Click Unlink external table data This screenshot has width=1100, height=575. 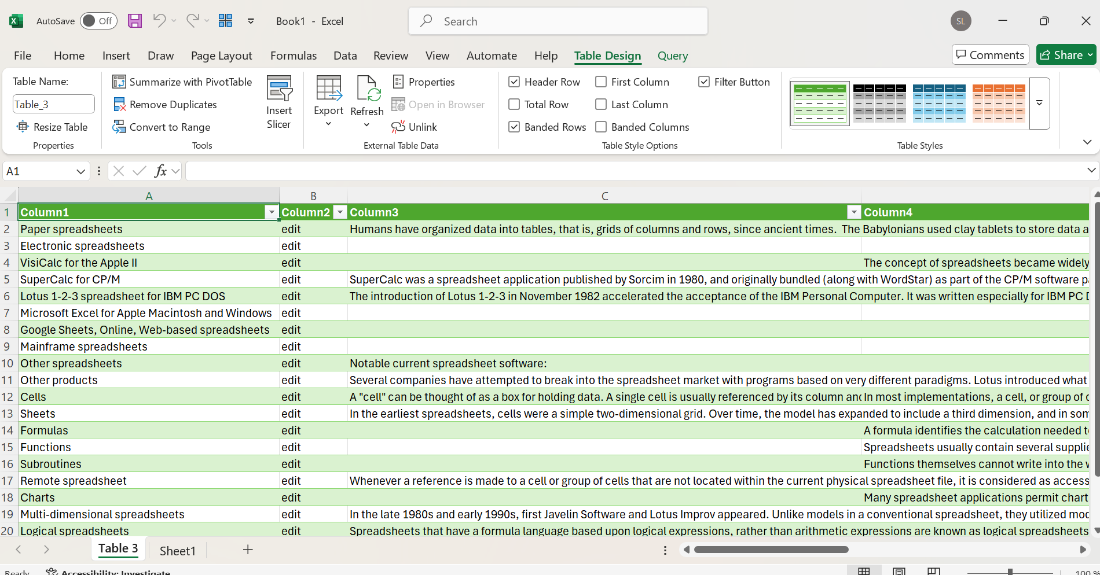[415, 127]
